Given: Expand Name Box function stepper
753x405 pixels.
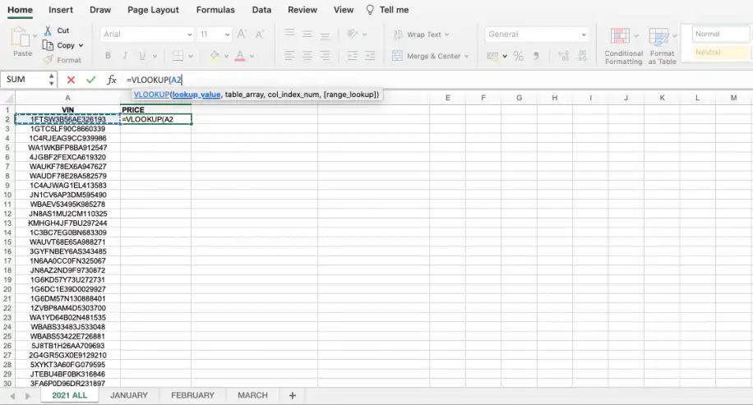Looking at the screenshot, I should point(52,80).
